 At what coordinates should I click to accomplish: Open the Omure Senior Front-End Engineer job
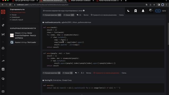pyautogui.click(x=25, y=35)
